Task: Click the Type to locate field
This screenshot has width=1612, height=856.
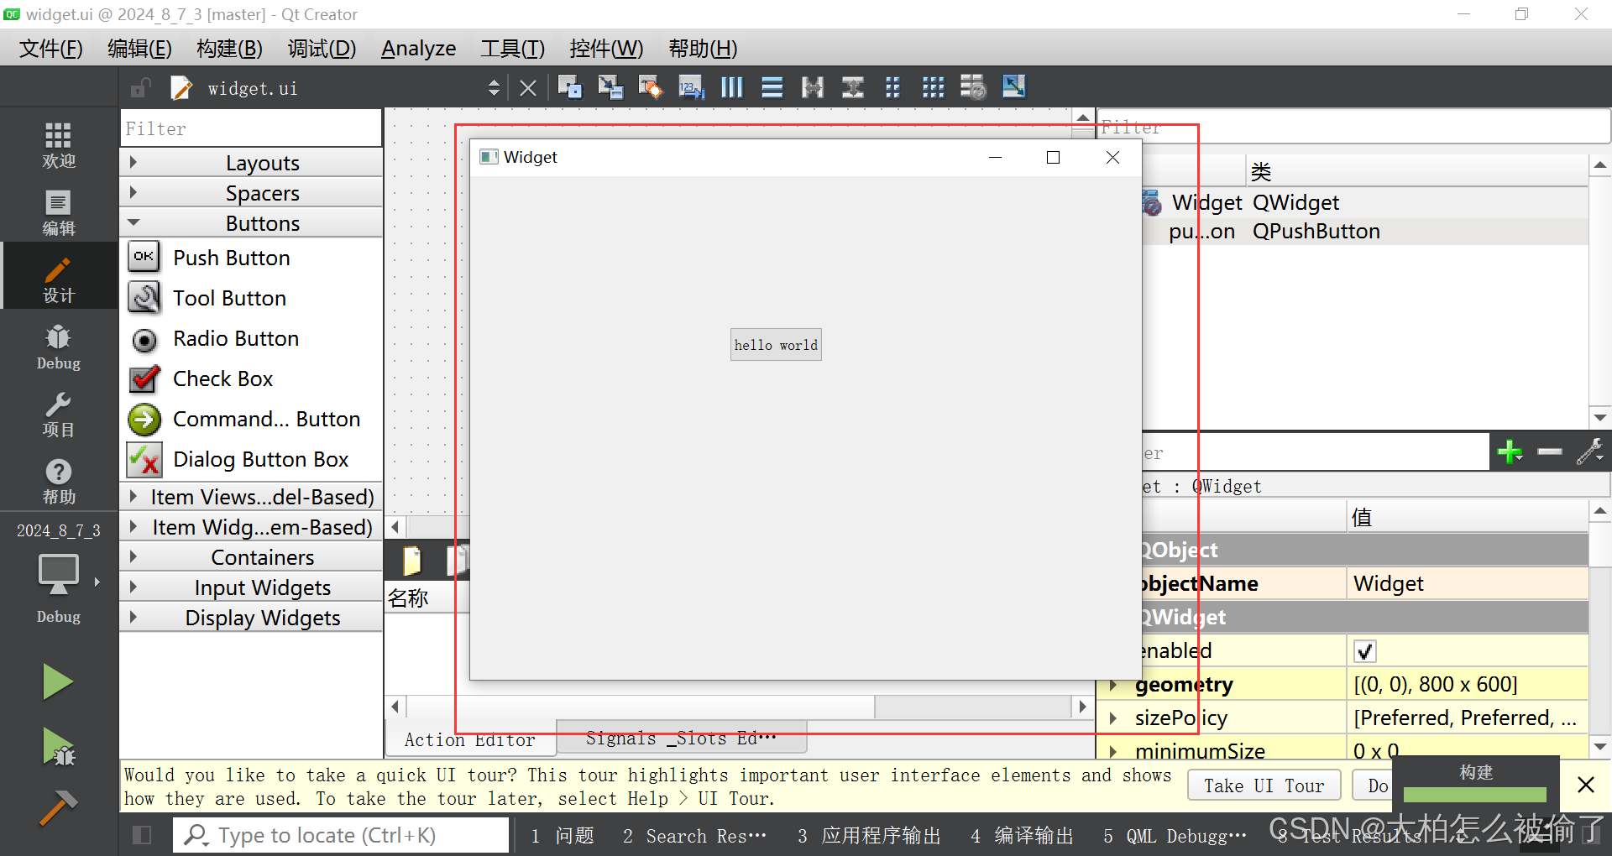Action: coord(341,835)
